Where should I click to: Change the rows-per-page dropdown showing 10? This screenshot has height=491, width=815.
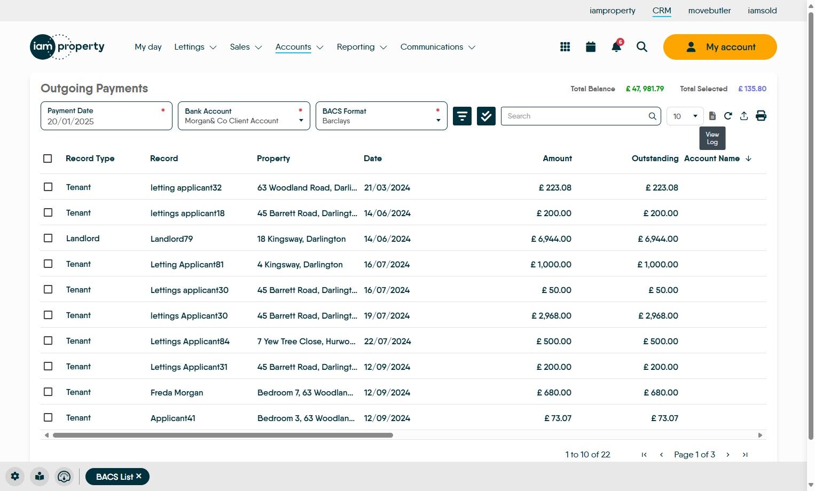[685, 116]
